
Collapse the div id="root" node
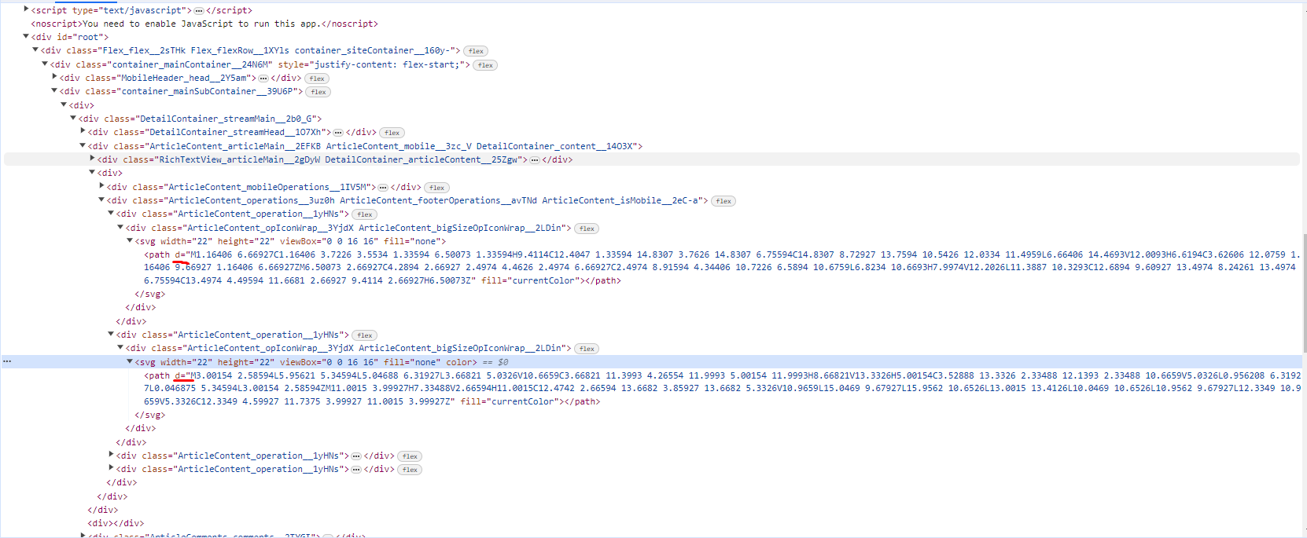pyautogui.click(x=26, y=36)
